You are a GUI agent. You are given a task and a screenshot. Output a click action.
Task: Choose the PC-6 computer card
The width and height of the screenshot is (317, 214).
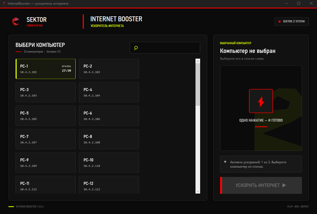[109, 116]
